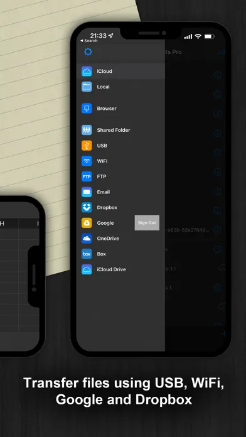Sign out of Google account

pyautogui.click(x=147, y=223)
